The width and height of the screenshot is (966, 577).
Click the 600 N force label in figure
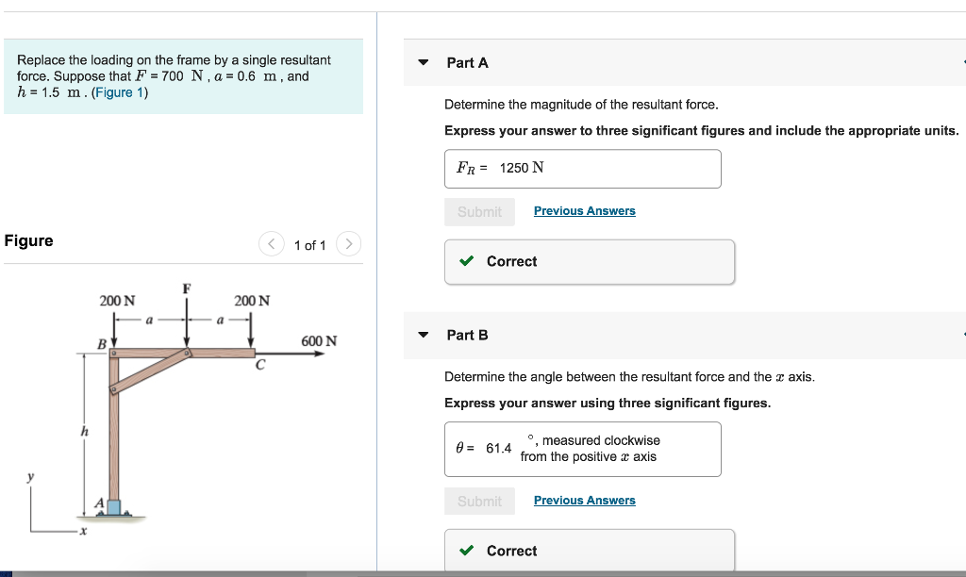pyautogui.click(x=319, y=340)
